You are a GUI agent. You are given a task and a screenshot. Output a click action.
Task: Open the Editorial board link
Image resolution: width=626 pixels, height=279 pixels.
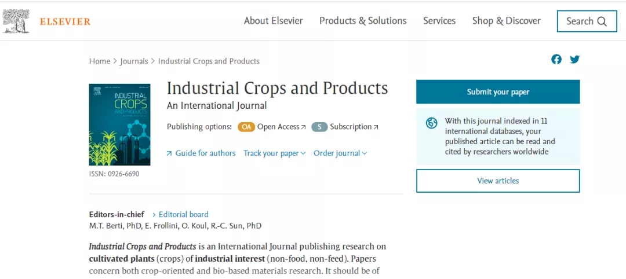click(x=183, y=214)
